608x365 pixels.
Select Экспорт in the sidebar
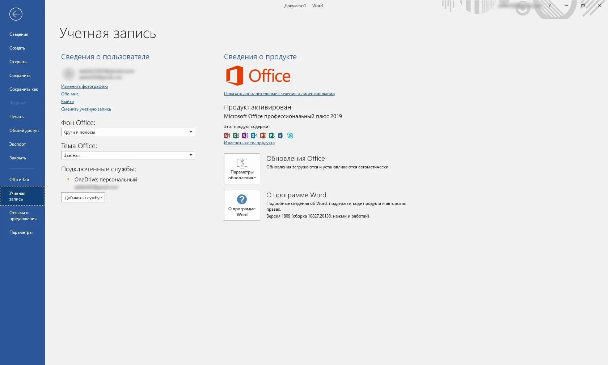point(17,144)
